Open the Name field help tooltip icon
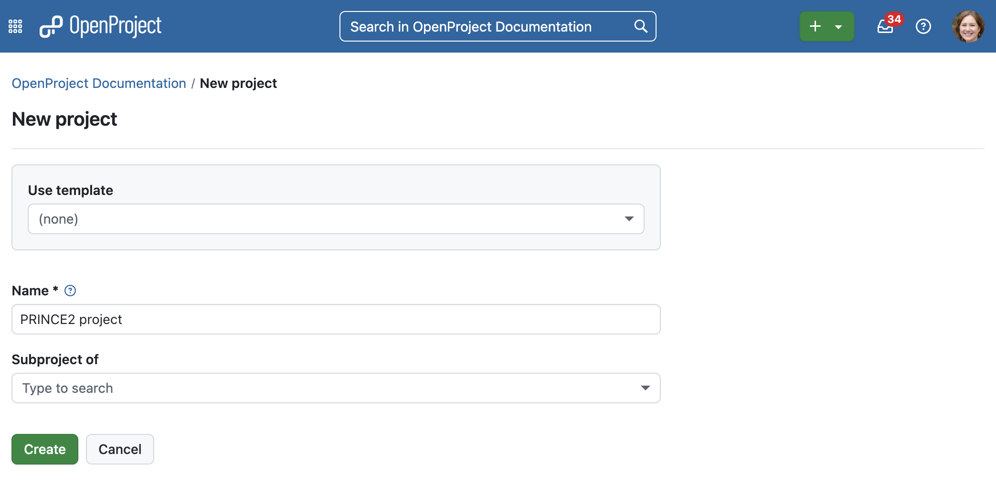 pyautogui.click(x=70, y=290)
